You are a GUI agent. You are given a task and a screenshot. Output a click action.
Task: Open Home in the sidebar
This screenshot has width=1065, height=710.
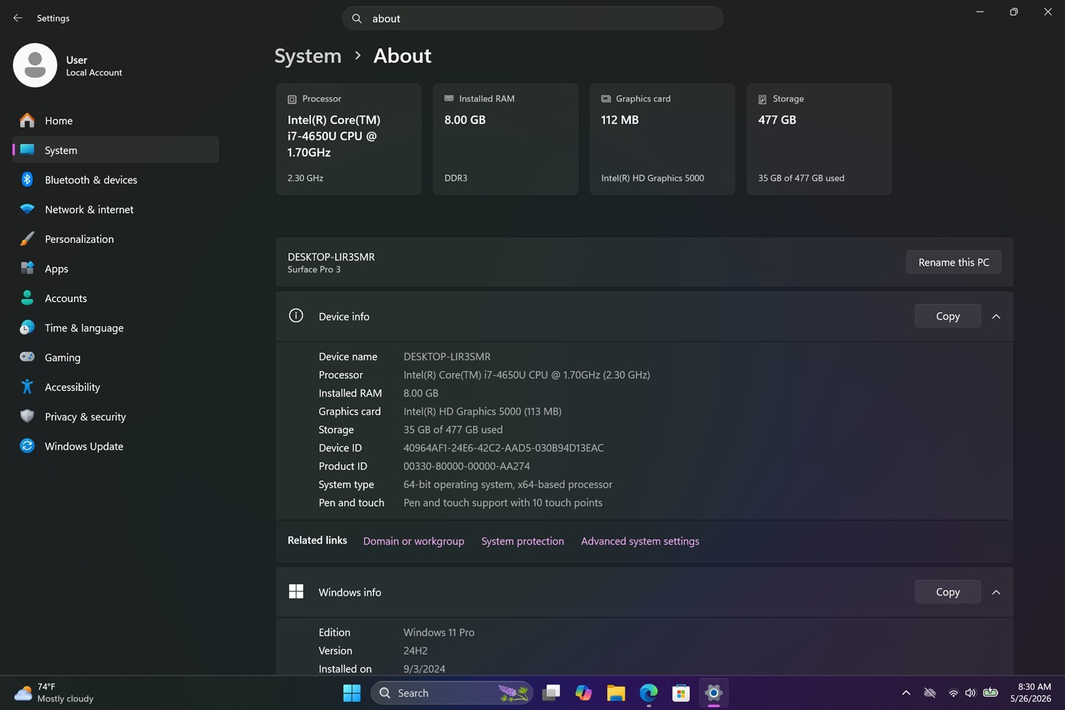pyautogui.click(x=116, y=121)
